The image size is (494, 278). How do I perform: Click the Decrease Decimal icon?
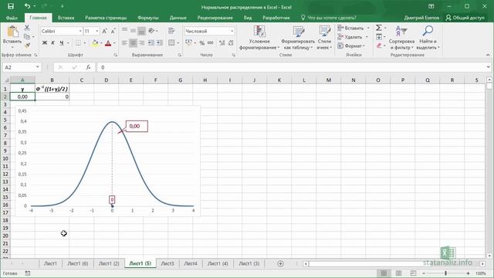231,43
